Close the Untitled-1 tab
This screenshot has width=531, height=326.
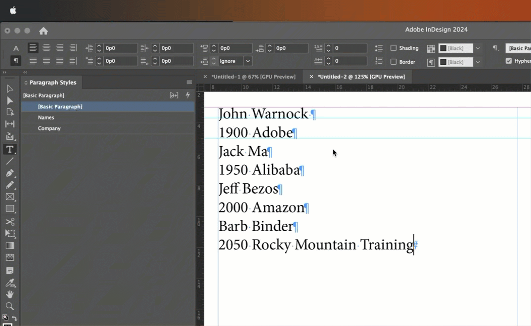tap(205, 77)
